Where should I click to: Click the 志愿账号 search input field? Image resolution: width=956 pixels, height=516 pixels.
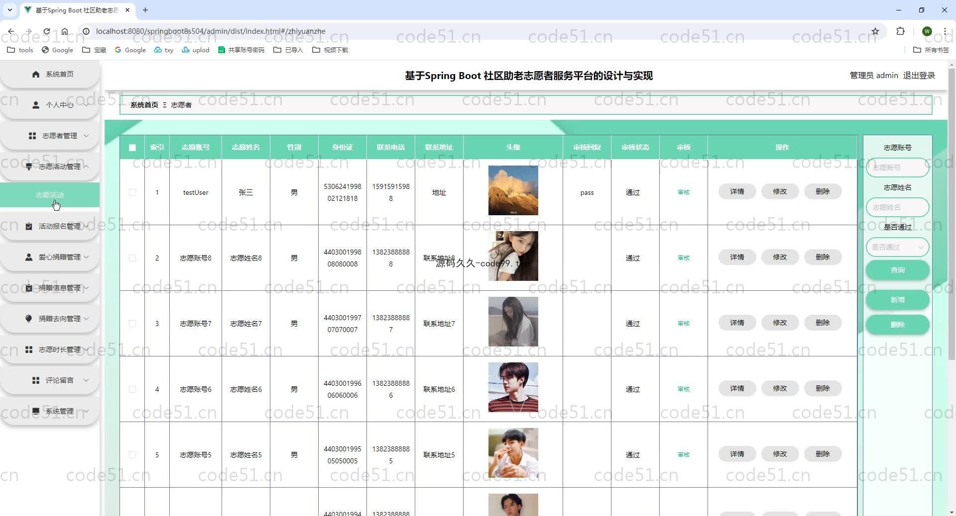click(897, 168)
